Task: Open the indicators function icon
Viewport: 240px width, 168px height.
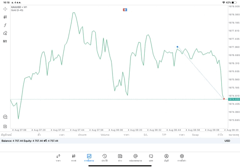Action: coord(5,25)
